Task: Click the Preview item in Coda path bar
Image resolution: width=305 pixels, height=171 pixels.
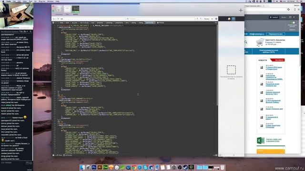Action: point(161,23)
